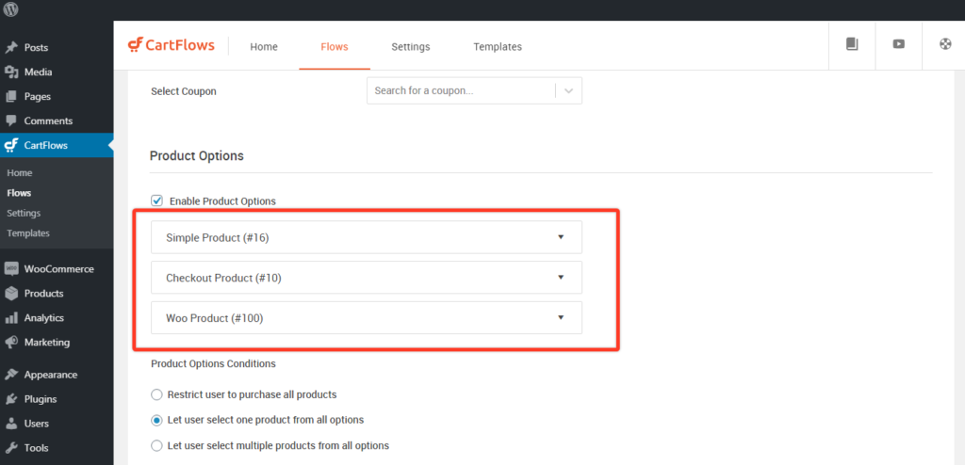Screen dimensions: 965x465
Task: Click the WooCommerce icon in sidebar
Action: tap(11, 269)
